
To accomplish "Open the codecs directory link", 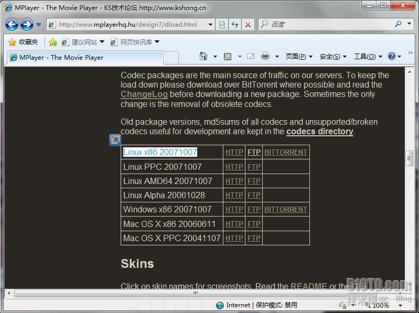I will pos(319,131).
